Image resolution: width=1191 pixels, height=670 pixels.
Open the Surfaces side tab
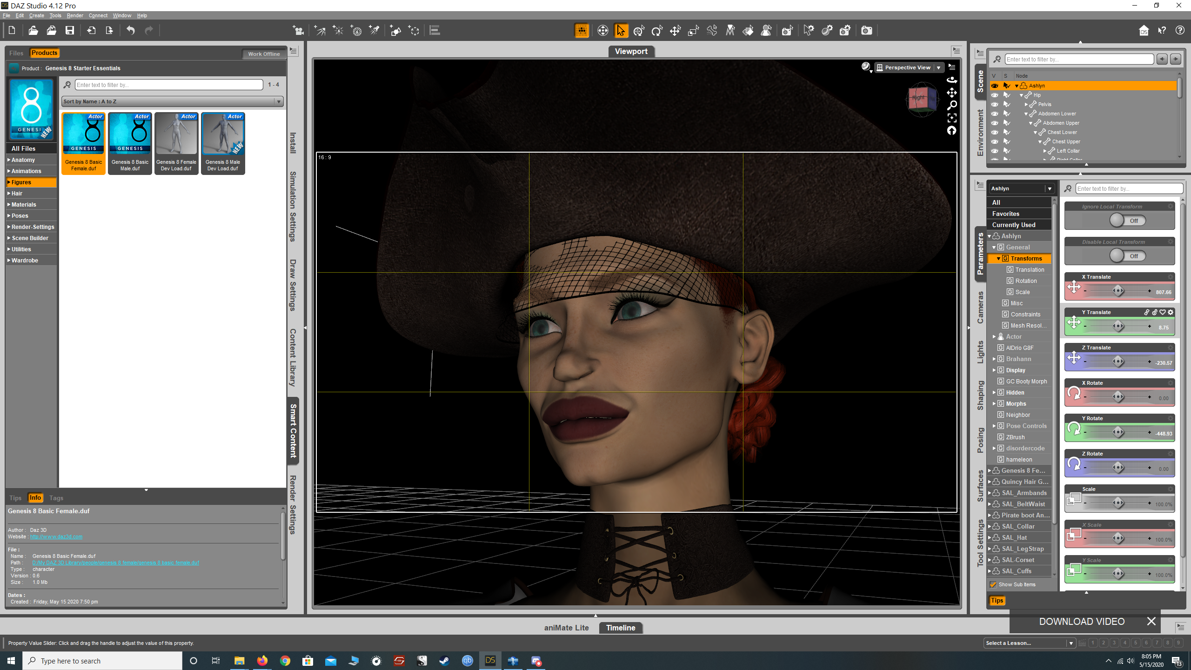click(980, 486)
